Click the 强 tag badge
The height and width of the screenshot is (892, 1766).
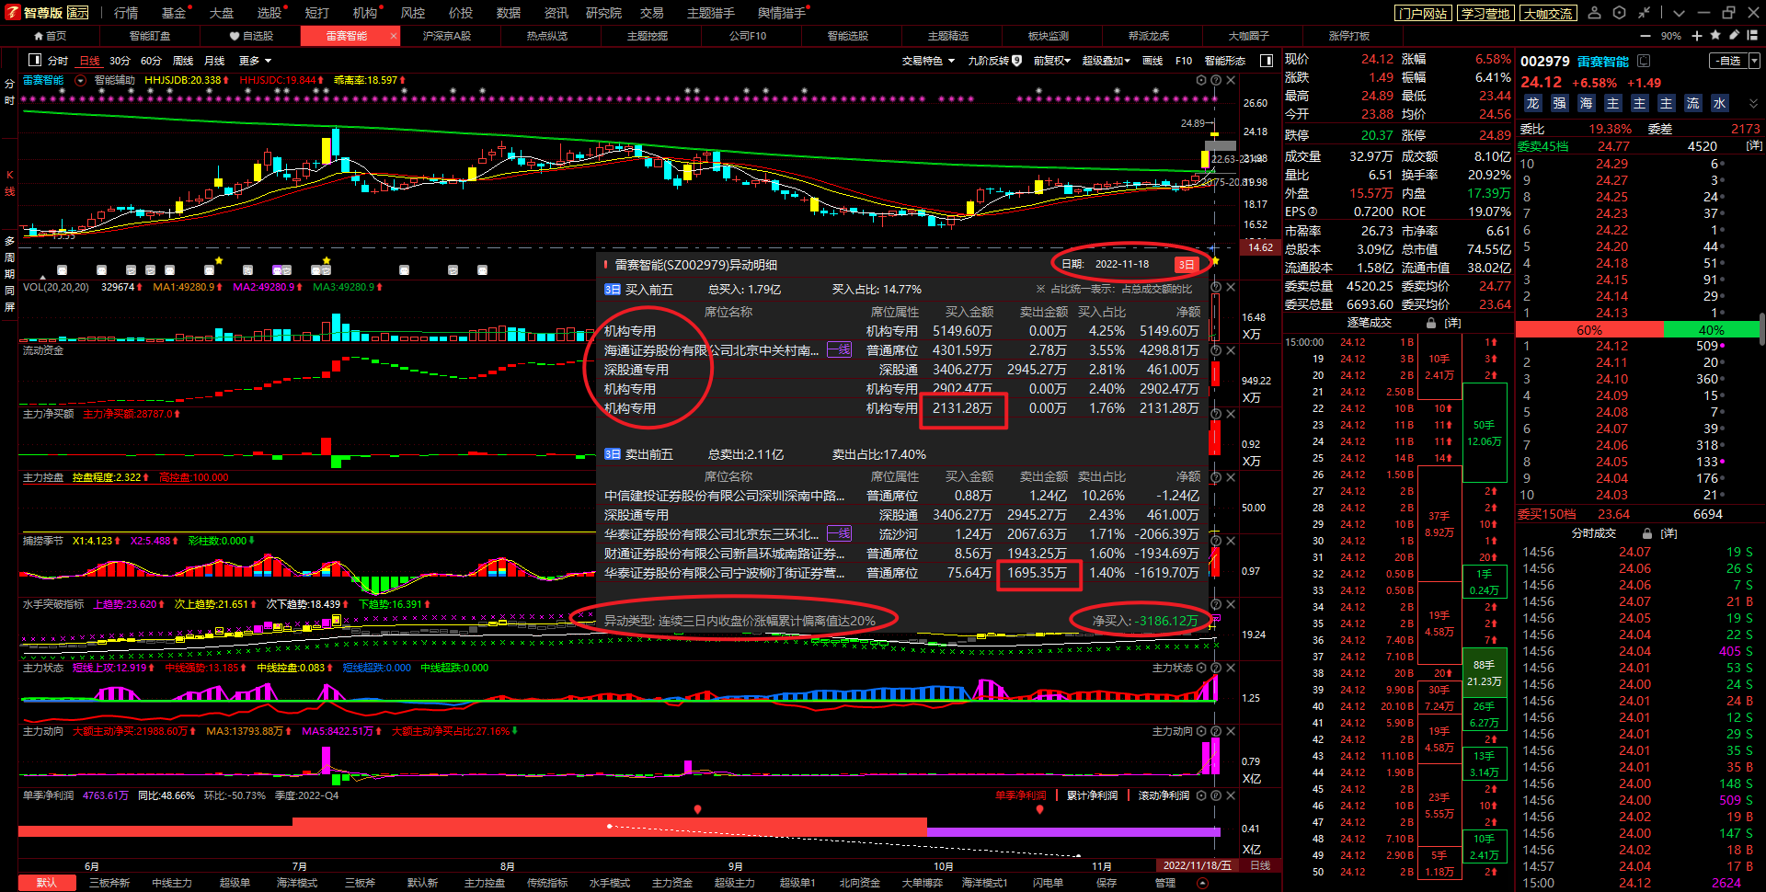pos(1559,103)
